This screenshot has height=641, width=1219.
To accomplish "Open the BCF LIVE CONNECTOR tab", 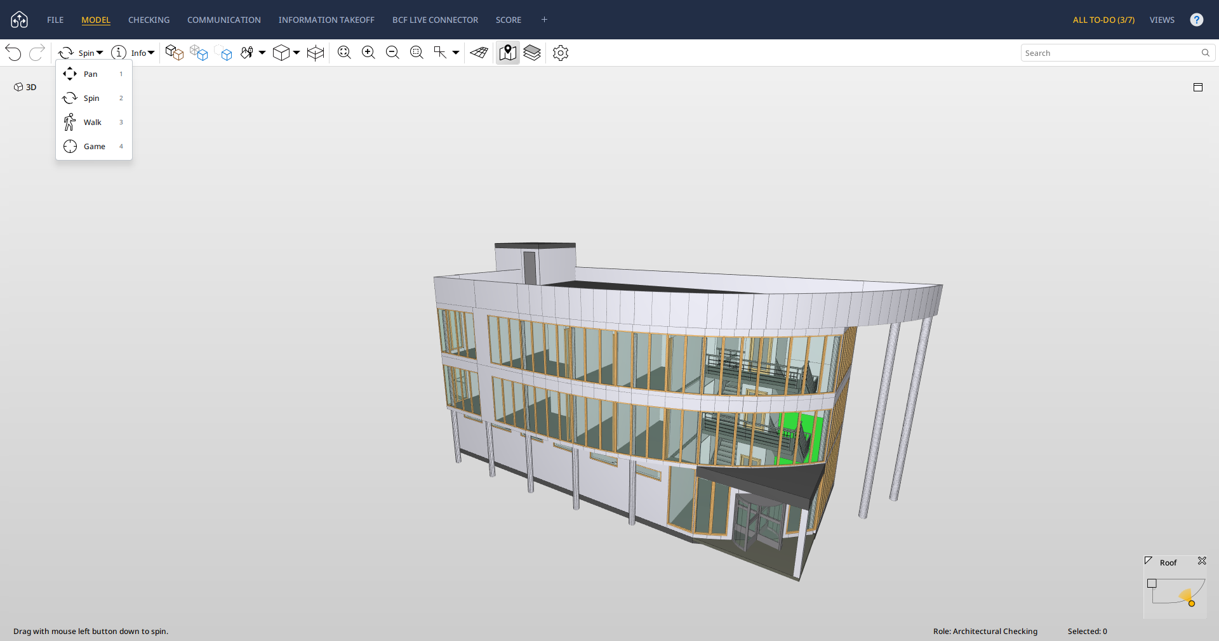I will tap(435, 20).
